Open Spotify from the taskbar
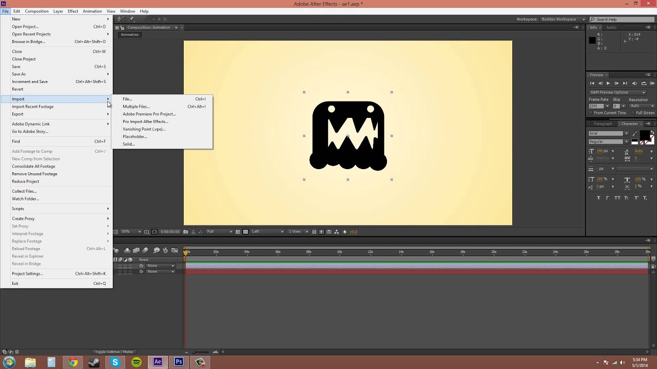The image size is (657, 369). 136,362
